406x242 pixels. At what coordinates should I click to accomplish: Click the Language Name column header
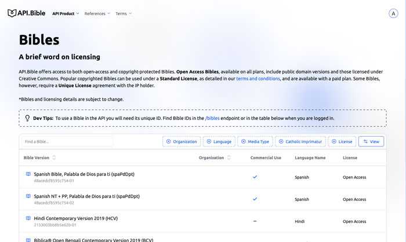pos(310,157)
